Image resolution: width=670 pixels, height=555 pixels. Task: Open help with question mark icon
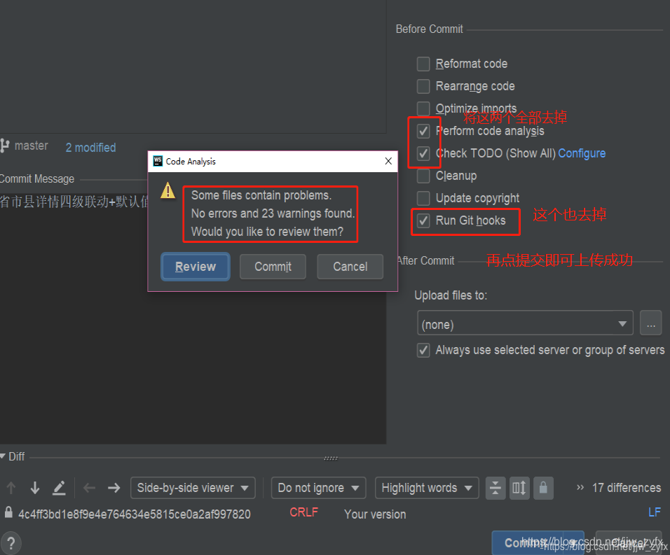pyautogui.click(x=11, y=542)
